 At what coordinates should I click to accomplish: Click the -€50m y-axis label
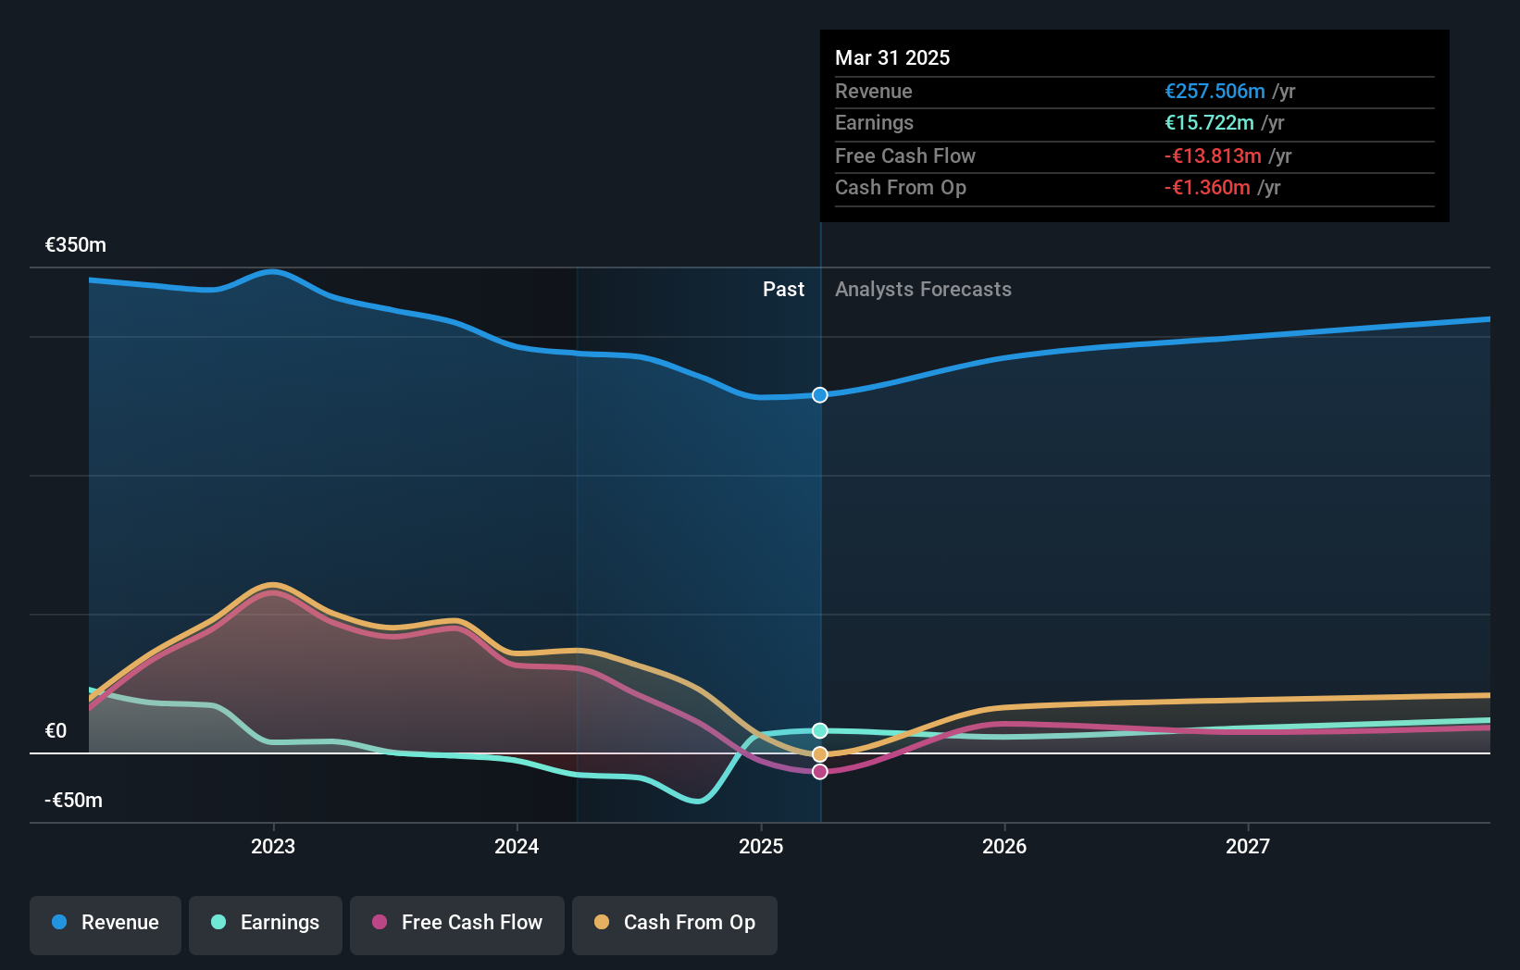pos(74,801)
